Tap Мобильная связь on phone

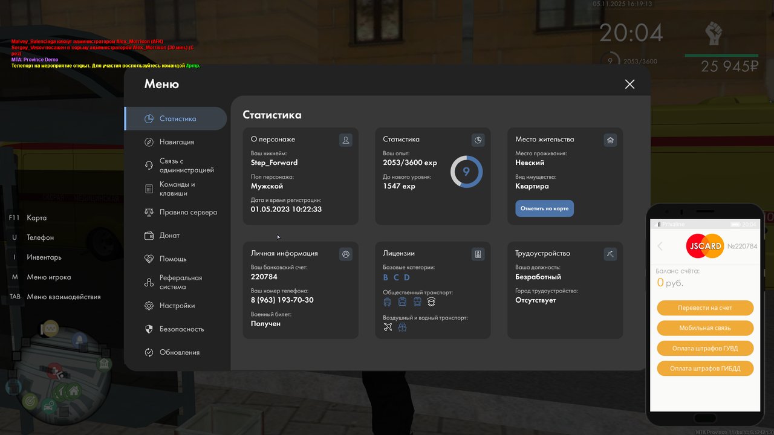pyautogui.click(x=705, y=328)
